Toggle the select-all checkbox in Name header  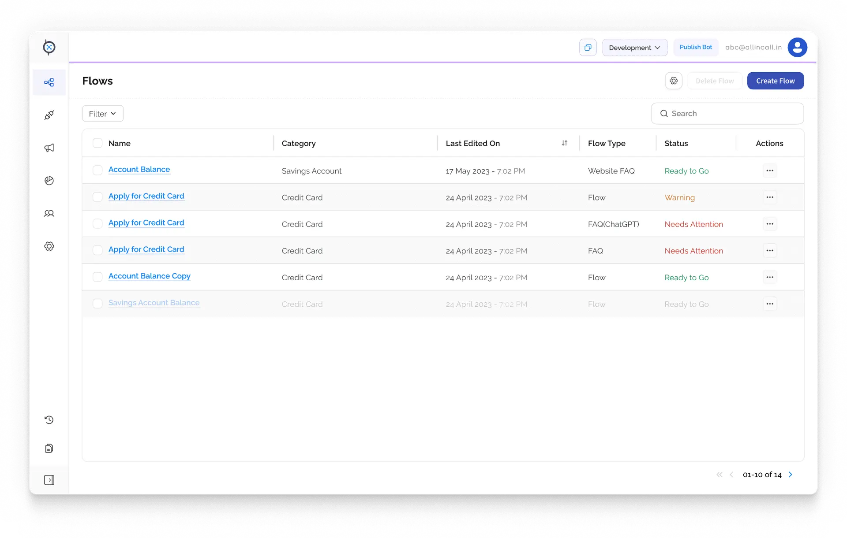[97, 143]
